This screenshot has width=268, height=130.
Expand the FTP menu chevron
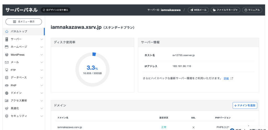coord(42,70)
